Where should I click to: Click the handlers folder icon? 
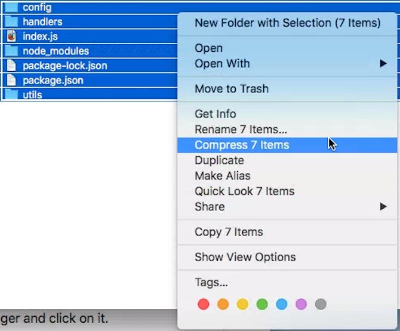pos(11,21)
